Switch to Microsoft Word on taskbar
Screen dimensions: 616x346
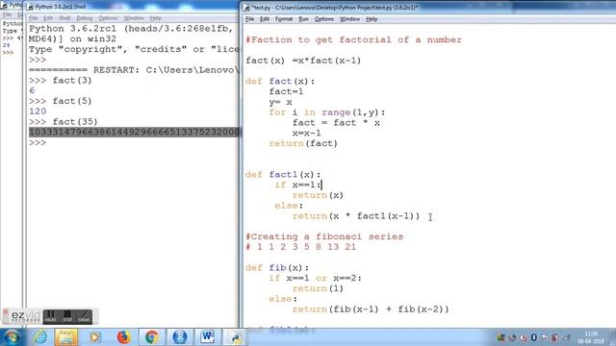tap(208, 337)
